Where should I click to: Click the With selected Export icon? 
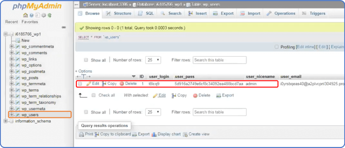tap(218, 95)
